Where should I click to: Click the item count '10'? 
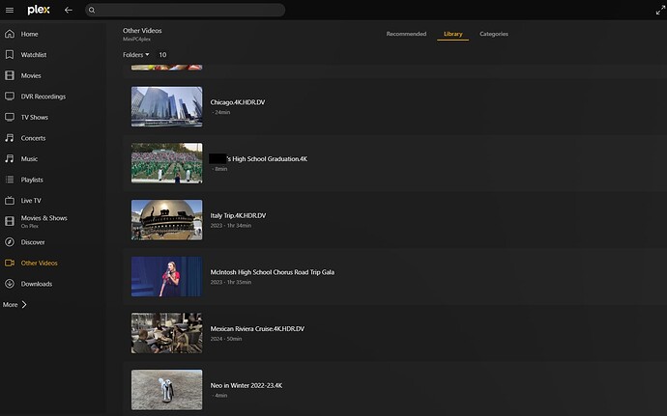pos(162,55)
